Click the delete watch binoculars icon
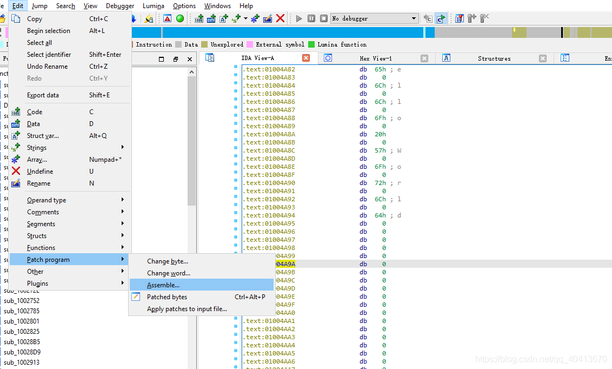 coord(484,18)
